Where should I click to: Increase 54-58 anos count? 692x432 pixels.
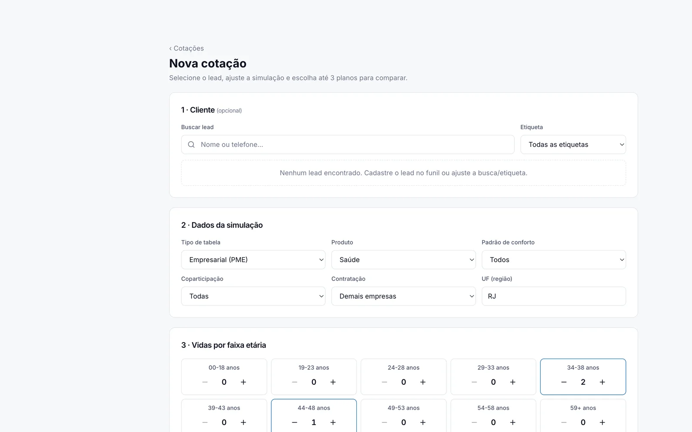pyautogui.click(x=513, y=422)
